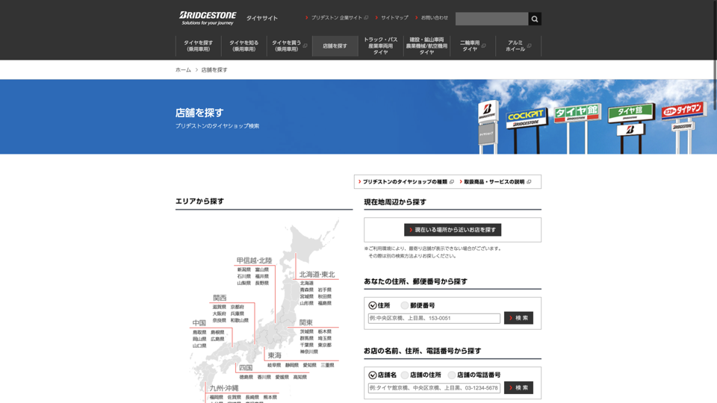Select 和歌山県 in 関西 list
The width and height of the screenshot is (717, 403).
[240, 321]
